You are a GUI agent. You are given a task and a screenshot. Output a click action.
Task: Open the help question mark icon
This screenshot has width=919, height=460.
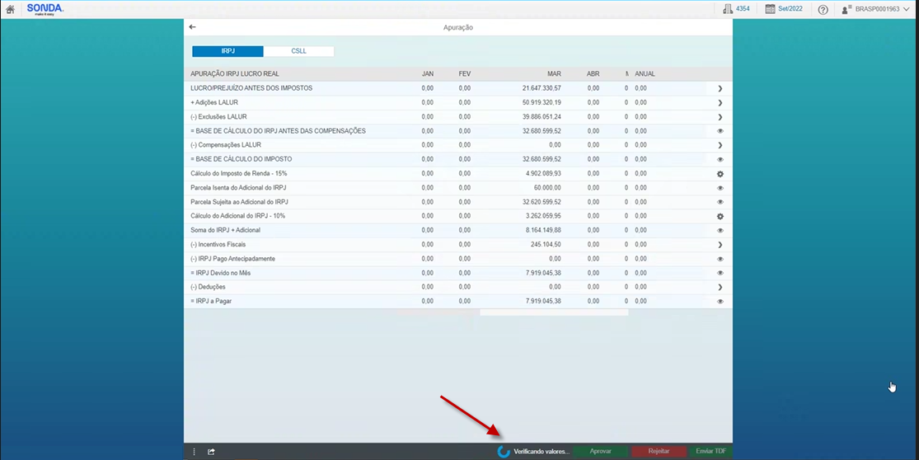pyautogui.click(x=823, y=9)
